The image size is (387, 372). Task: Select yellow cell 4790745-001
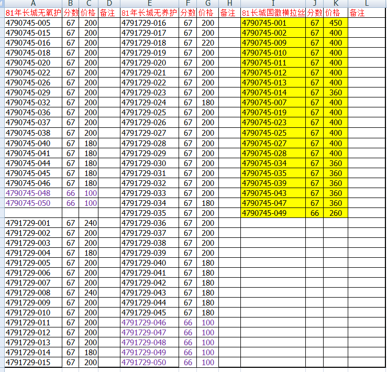click(273, 23)
